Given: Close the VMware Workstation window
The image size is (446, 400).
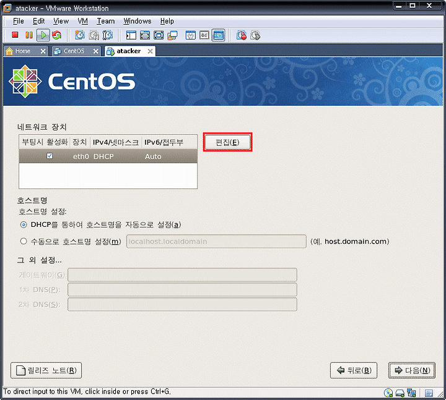Looking at the screenshot, I should pyautogui.click(x=429, y=6).
